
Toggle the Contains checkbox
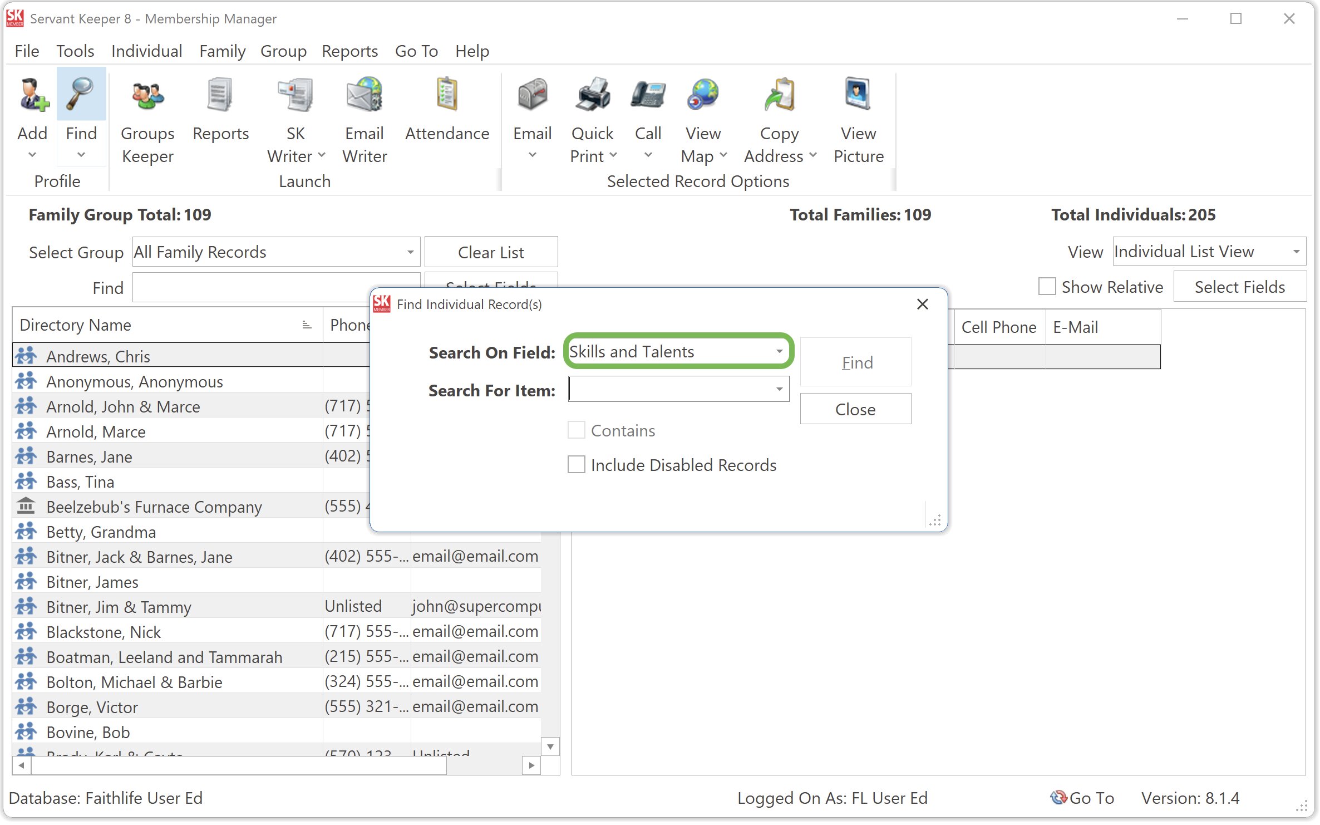click(x=577, y=430)
